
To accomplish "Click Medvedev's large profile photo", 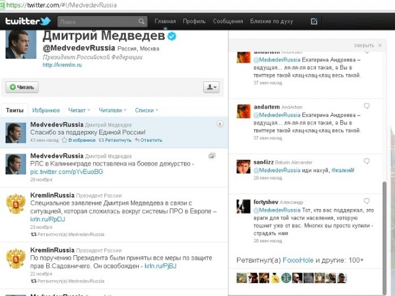I will (x=20, y=44).
